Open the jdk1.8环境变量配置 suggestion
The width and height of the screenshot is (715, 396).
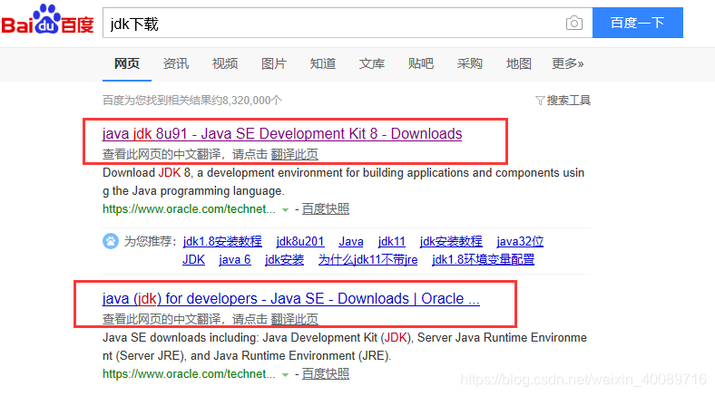pos(484,259)
